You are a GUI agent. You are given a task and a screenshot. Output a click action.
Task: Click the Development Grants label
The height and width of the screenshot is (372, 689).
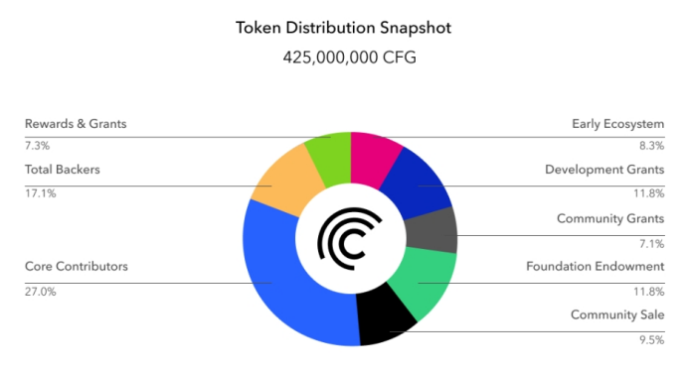tap(604, 170)
